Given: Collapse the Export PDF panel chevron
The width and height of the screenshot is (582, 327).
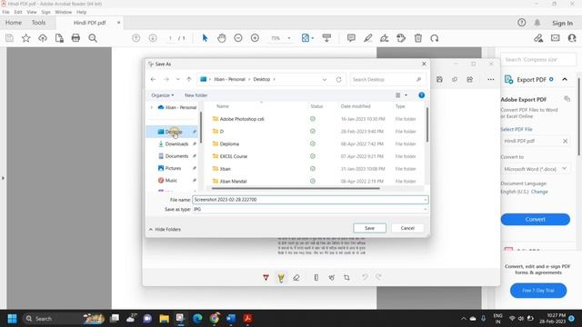Looking at the screenshot, I should (565, 79).
